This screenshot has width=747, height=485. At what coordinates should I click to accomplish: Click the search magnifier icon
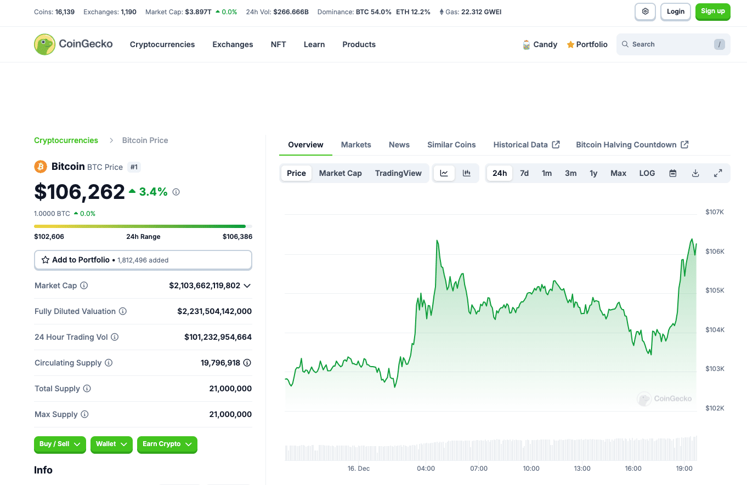tap(625, 44)
